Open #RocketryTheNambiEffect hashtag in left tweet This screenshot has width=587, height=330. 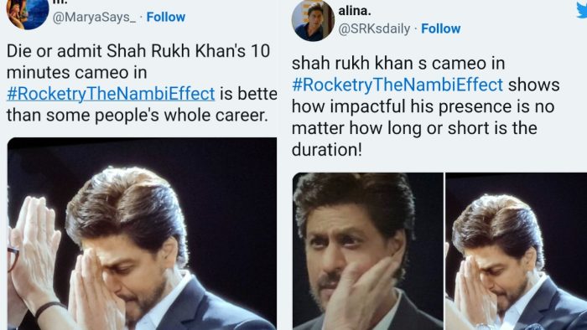pos(111,94)
